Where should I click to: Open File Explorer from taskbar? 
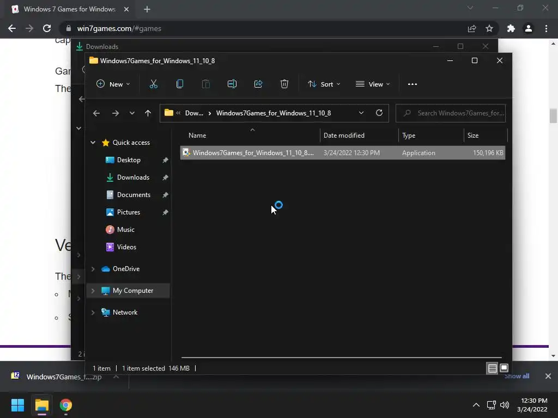(x=41, y=405)
